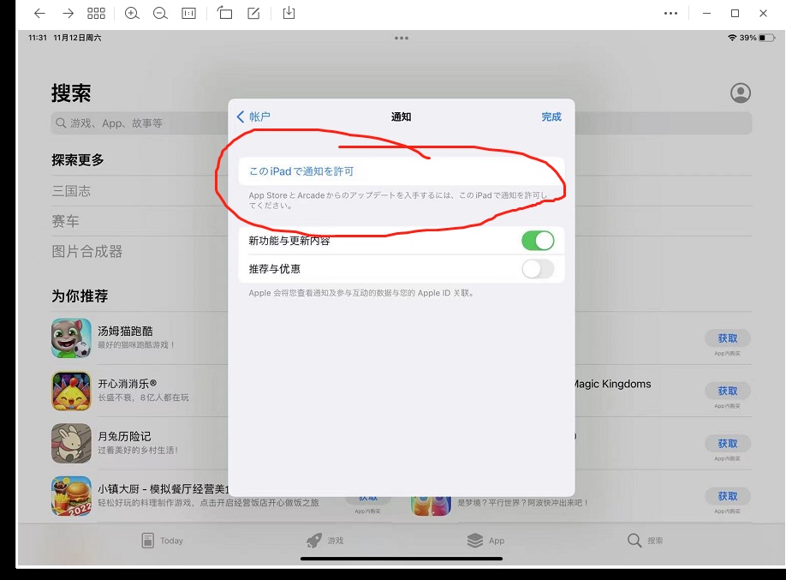Viewport: 786px width, 580px height.
Task: Show image at actual 1:1 size
Action: [189, 14]
